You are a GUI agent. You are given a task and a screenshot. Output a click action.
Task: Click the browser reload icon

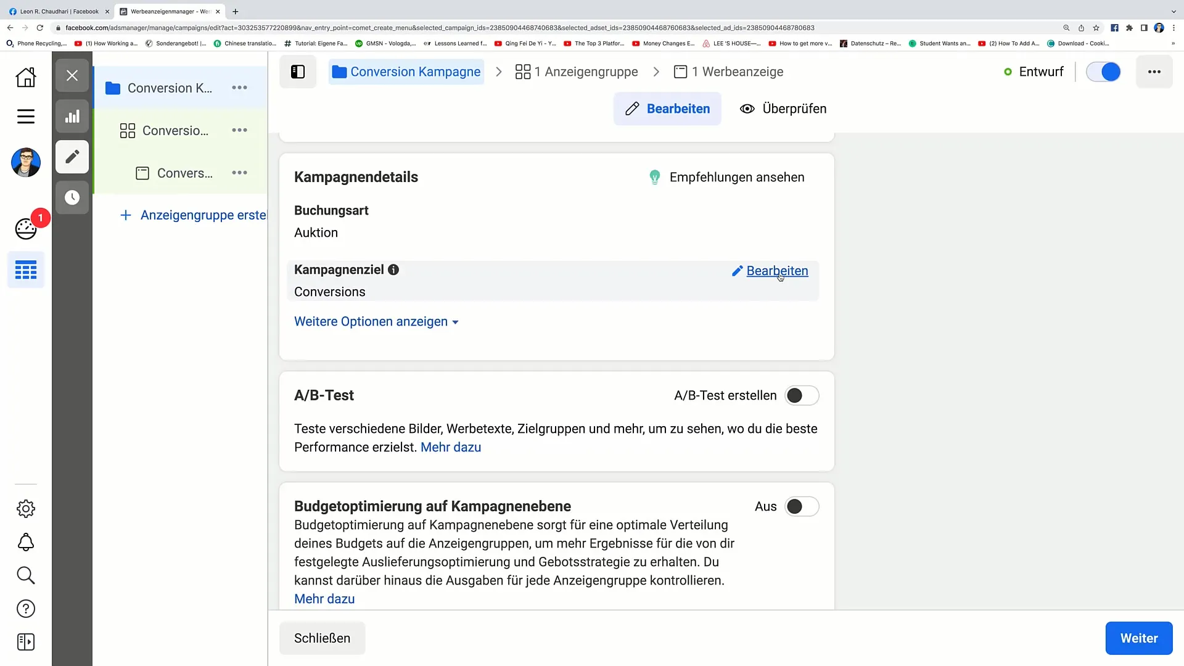point(40,28)
